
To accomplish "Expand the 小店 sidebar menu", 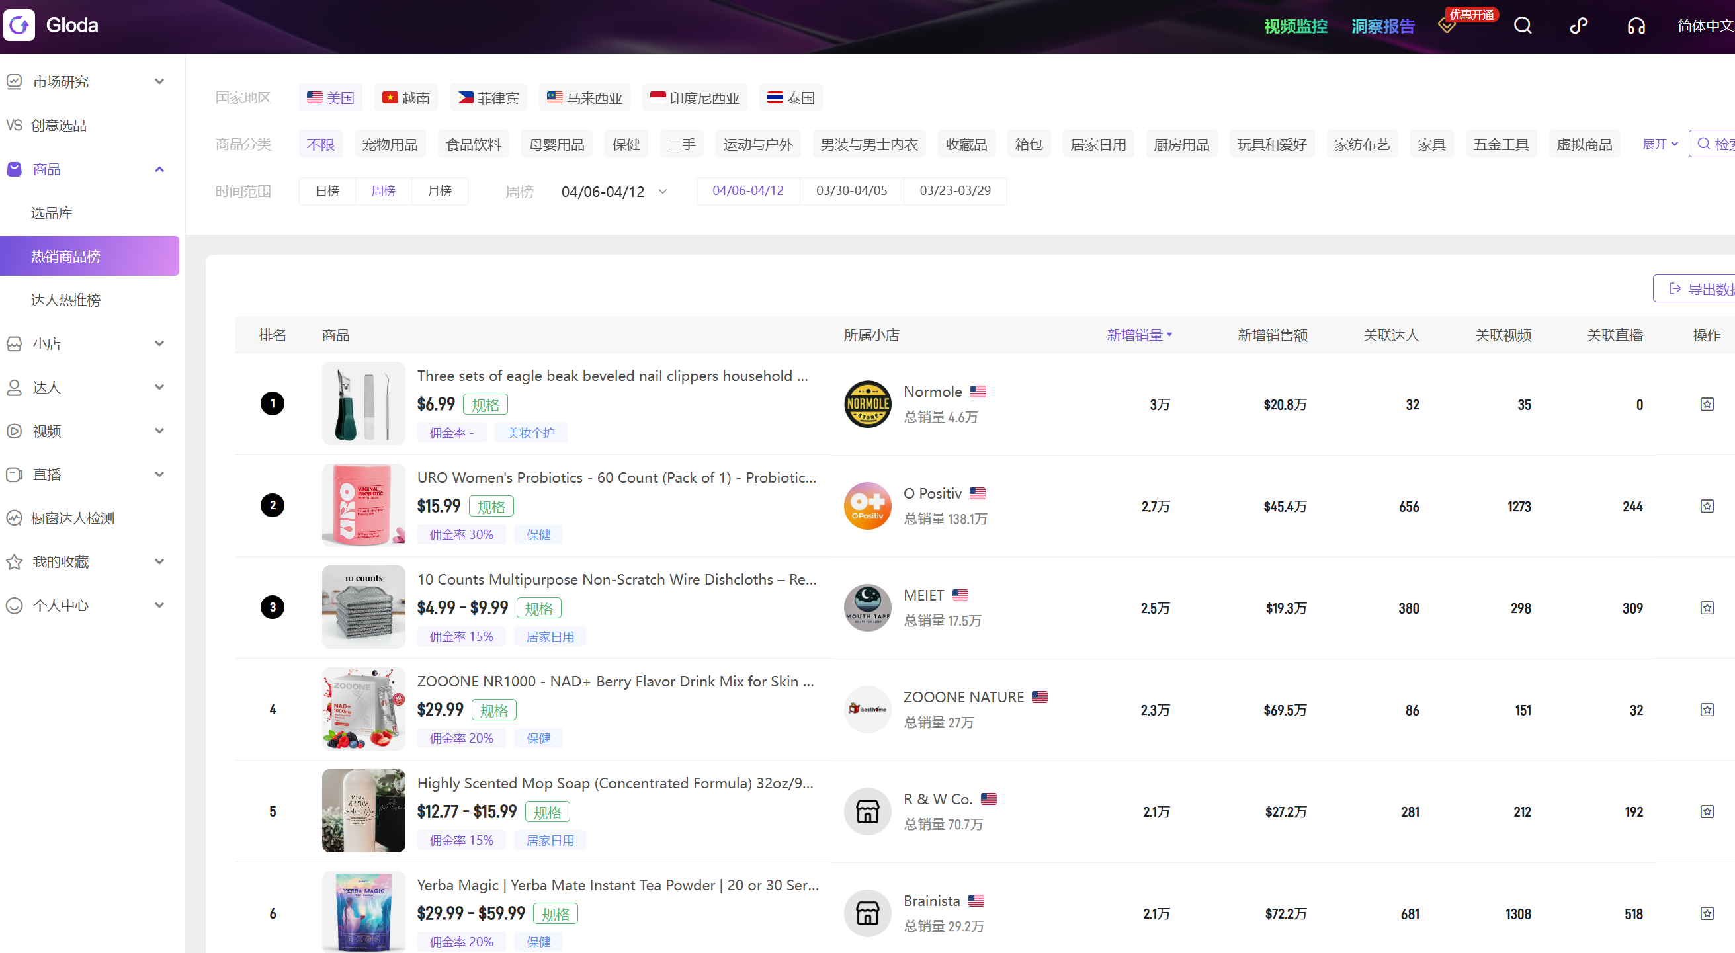I will (159, 343).
